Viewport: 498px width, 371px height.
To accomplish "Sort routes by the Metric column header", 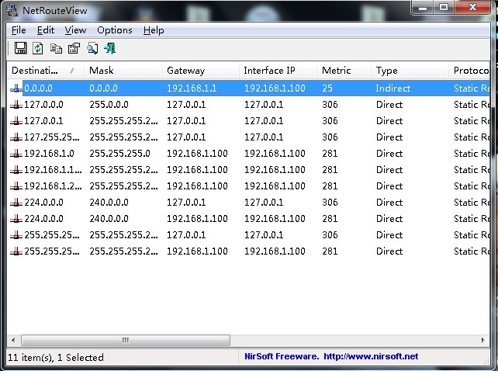I will click(336, 71).
